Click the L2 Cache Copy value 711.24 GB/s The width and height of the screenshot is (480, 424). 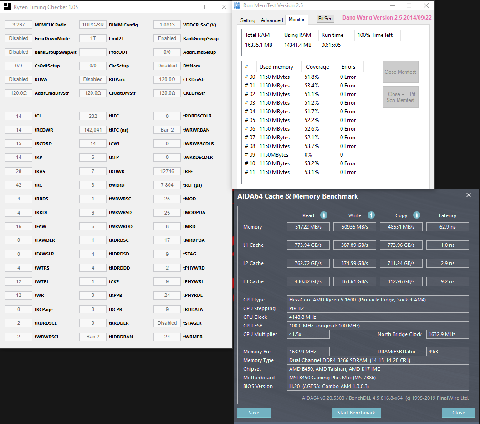click(x=401, y=263)
